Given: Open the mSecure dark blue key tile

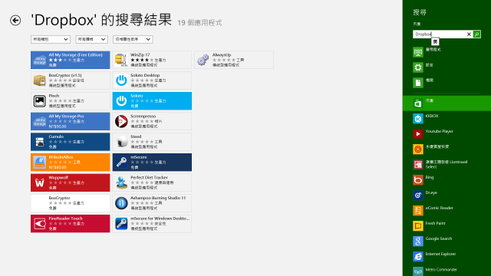Looking at the screenshot, I should coord(152,162).
